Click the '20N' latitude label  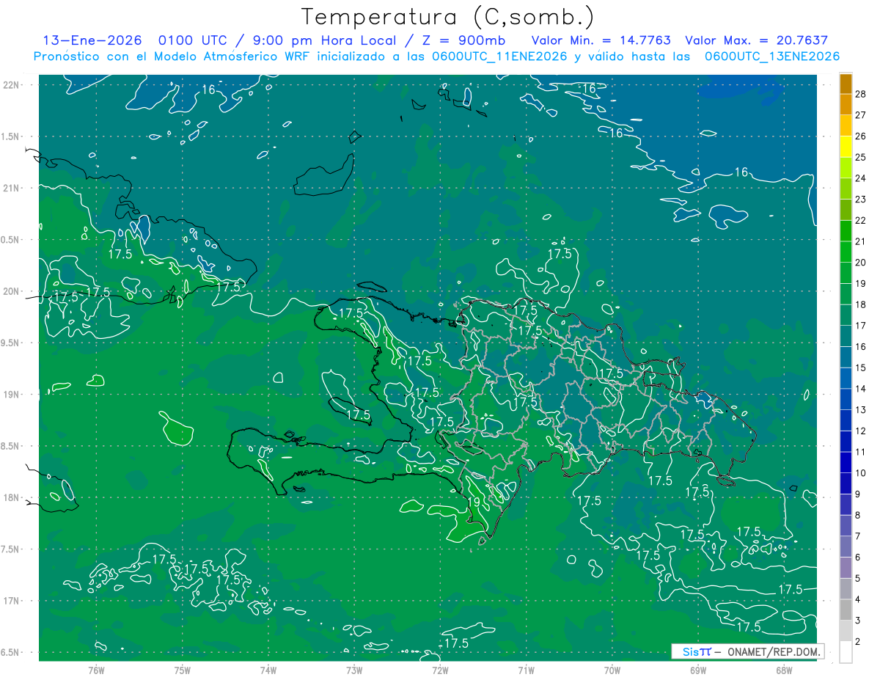[12, 291]
